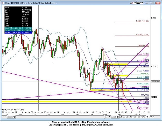Screen dimensions: 162x126
Task: Click the Acc button in title bar
Action: [x=142, y=3]
